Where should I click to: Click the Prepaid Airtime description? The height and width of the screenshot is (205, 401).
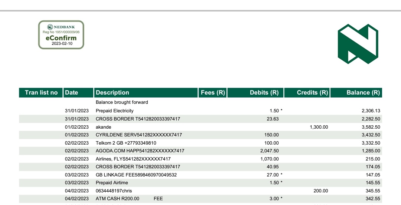click(112, 183)
